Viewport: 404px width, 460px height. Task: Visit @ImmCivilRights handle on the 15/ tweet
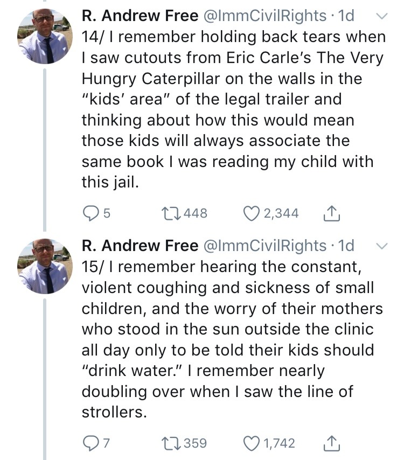pyautogui.click(x=264, y=246)
